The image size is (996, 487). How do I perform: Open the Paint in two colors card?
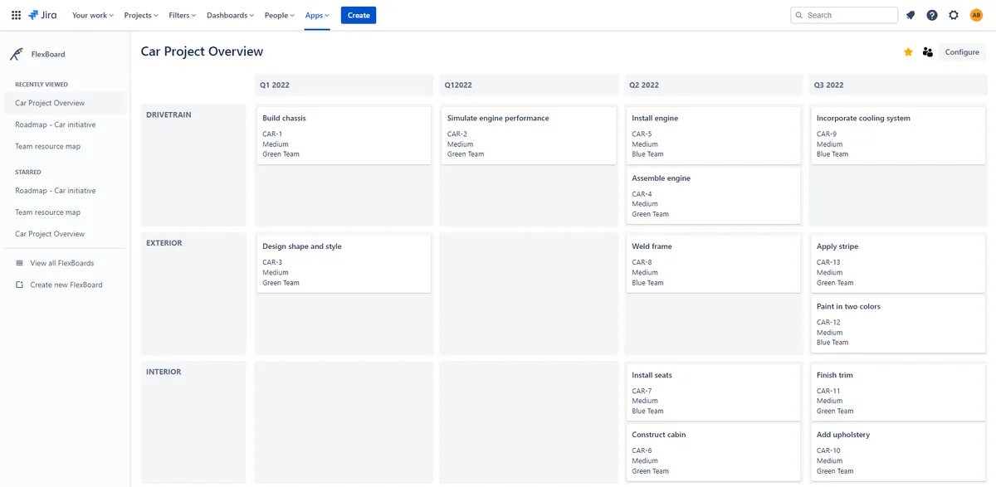898,324
